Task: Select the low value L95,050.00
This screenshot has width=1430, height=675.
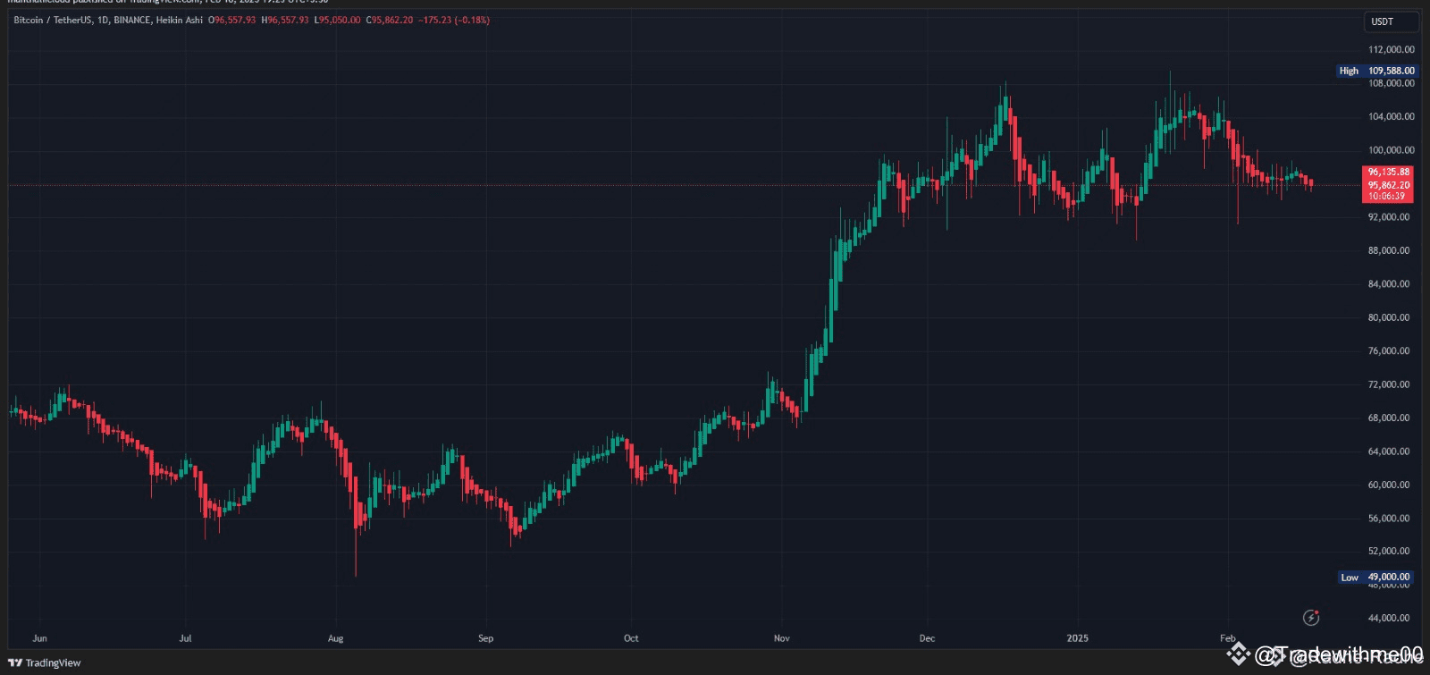Action: pos(338,20)
